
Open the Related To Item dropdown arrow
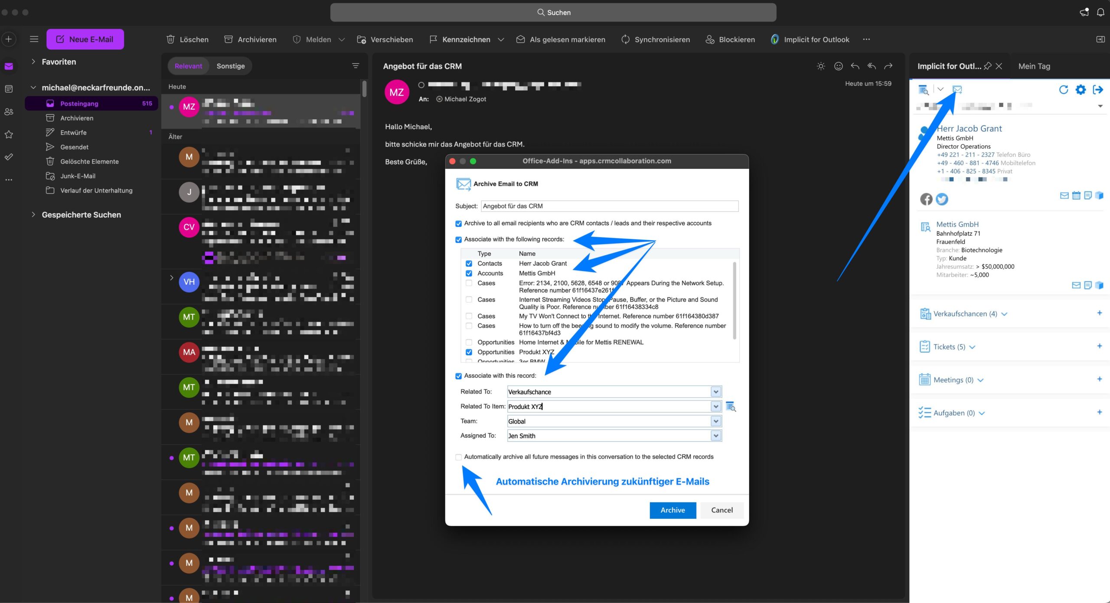(716, 407)
